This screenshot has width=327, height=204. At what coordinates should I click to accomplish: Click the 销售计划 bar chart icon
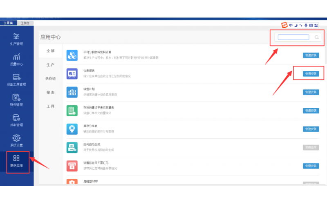click(x=72, y=92)
